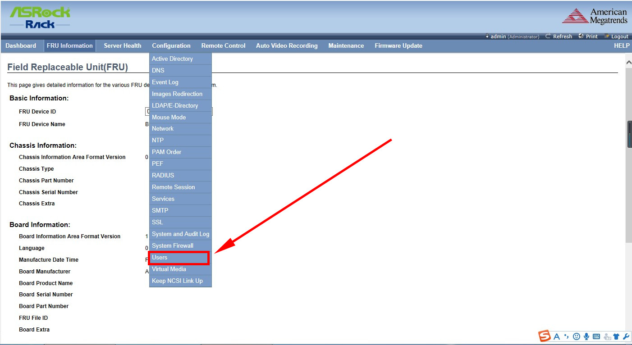Screen dimensions: 632x345
Task: Open the HELP link
Action: (621, 45)
